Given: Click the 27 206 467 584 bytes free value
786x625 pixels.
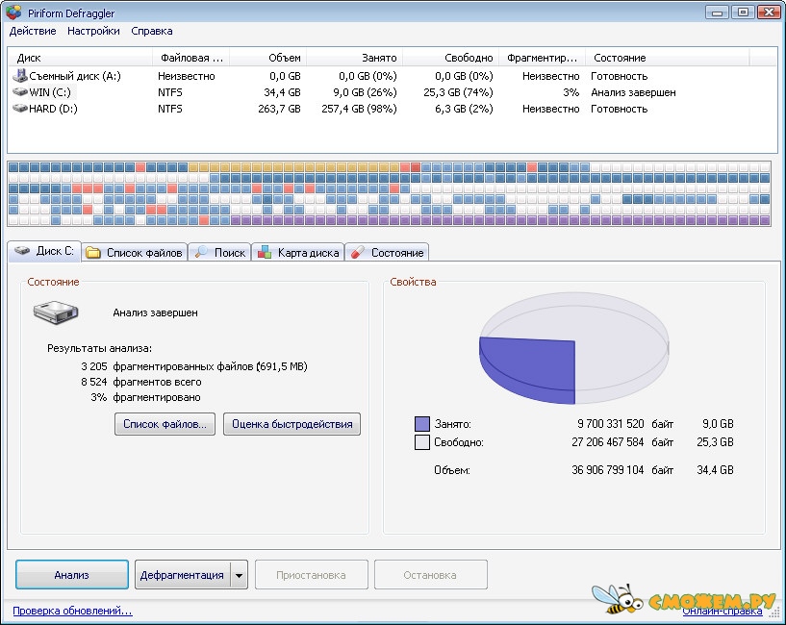Looking at the screenshot, I should click(608, 442).
